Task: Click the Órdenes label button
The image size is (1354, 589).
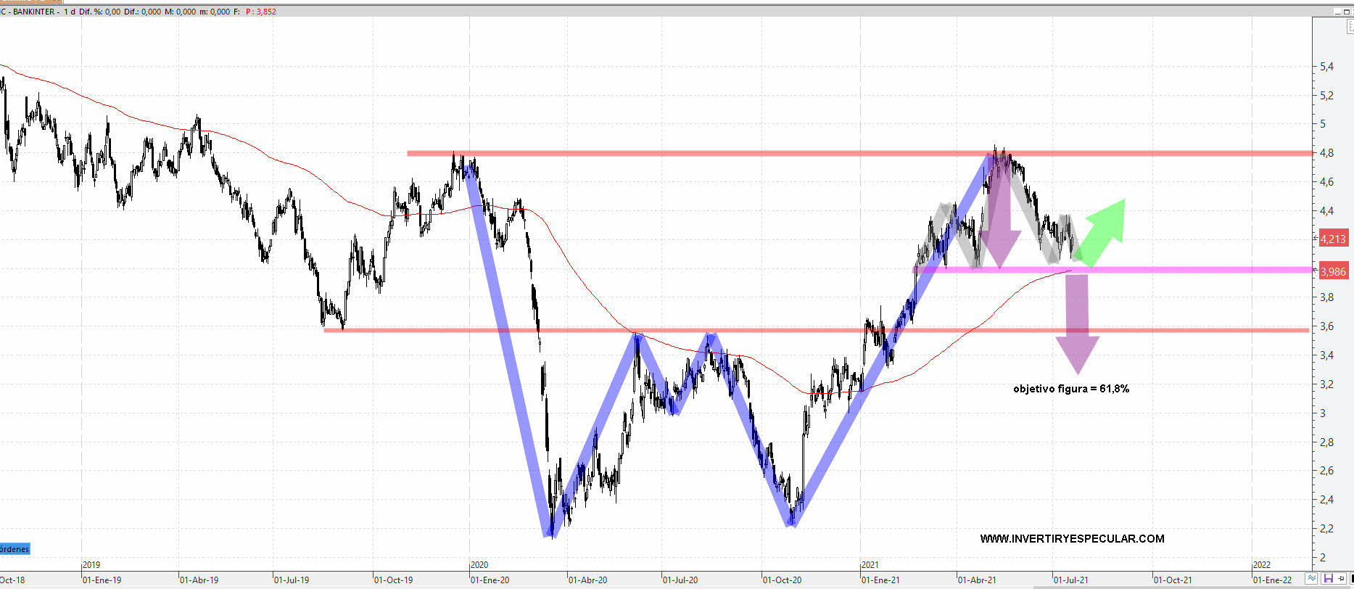Action: (x=15, y=549)
